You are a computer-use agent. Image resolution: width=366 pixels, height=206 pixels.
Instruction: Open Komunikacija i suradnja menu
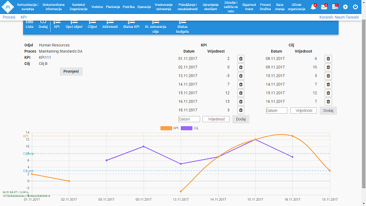(27, 7)
